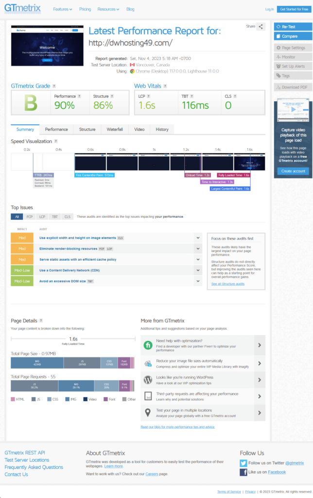Click the Facebook icon in footer
This screenshot has height=498, width=313.
tap(243, 472)
